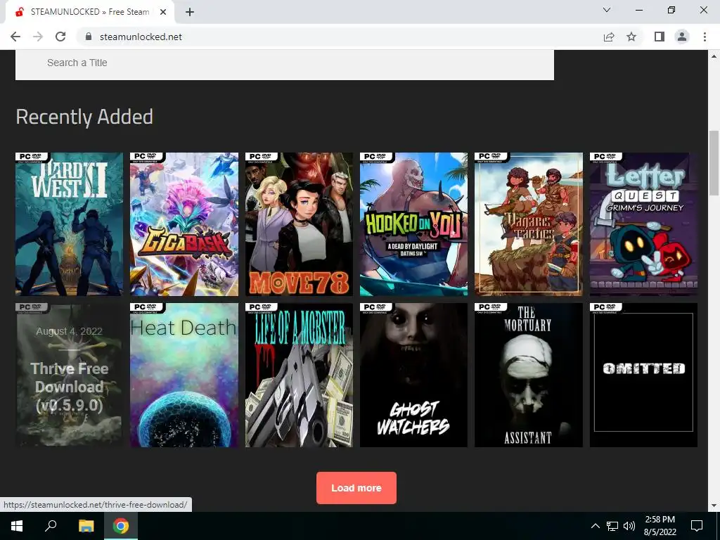Open the GigaBash game cover

184,224
